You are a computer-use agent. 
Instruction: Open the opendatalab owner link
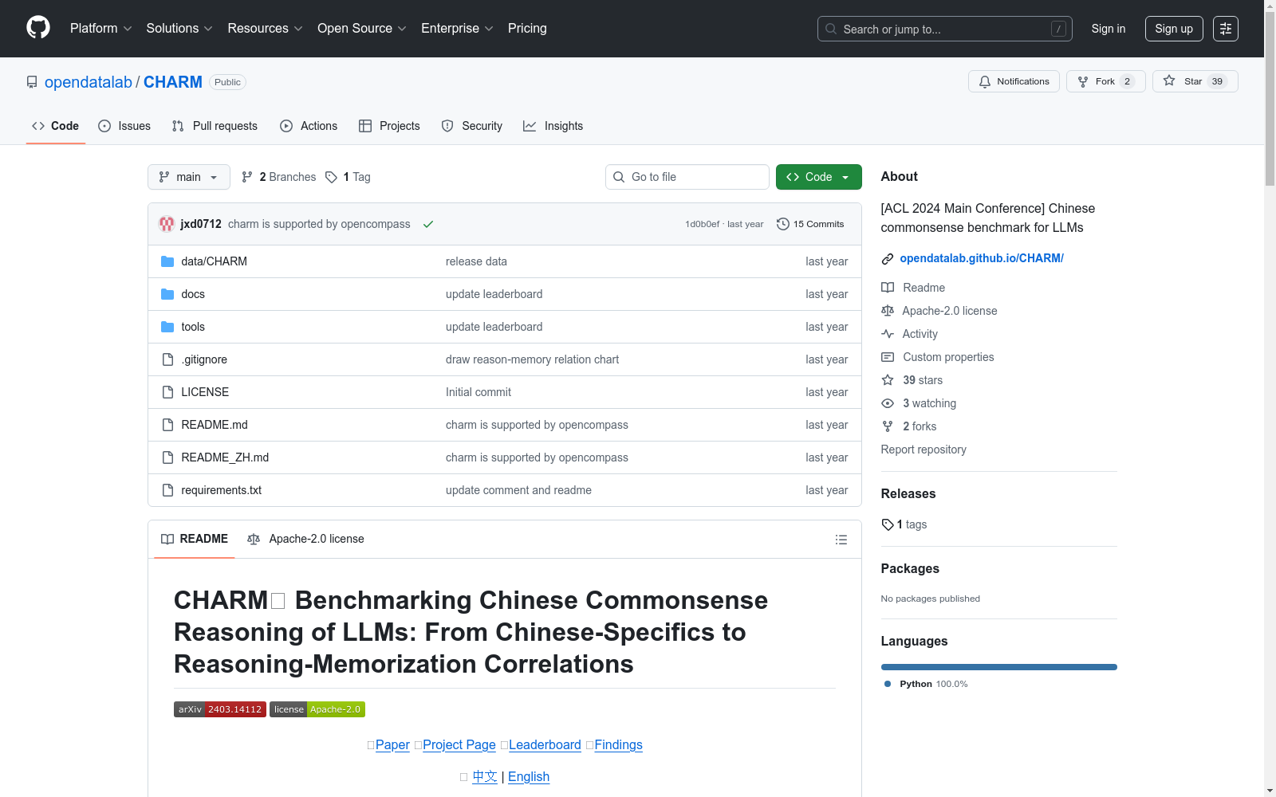(89, 82)
